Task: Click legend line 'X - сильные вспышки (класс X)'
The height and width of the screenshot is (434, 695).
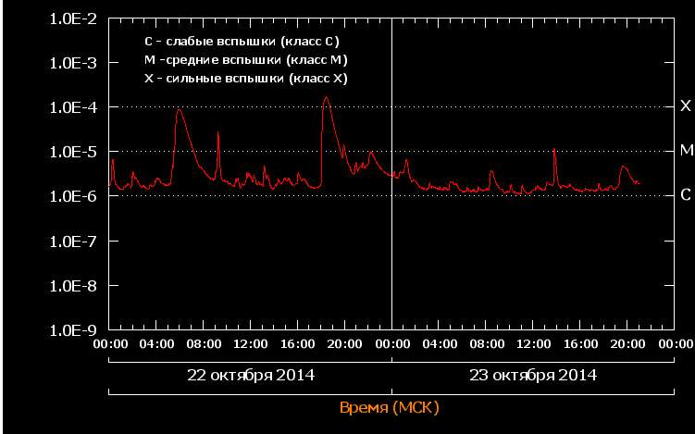Action: coord(245,79)
